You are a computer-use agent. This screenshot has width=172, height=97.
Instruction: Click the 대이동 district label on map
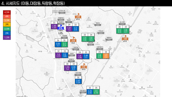(x=40, y=51)
